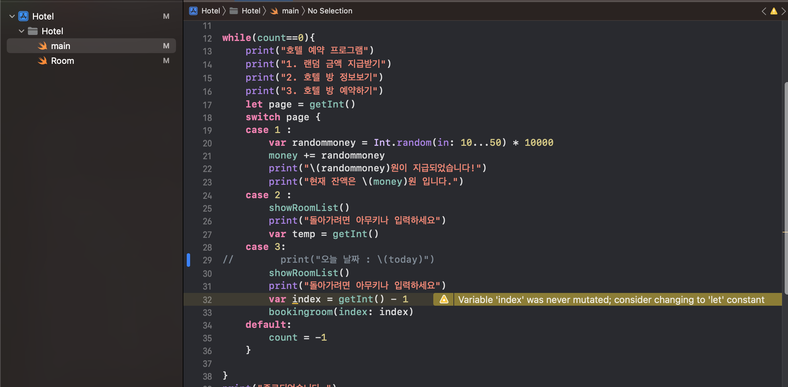This screenshot has width=788, height=387.
Task: Select the Room file in navigator
Action: pyautogui.click(x=62, y=61)
